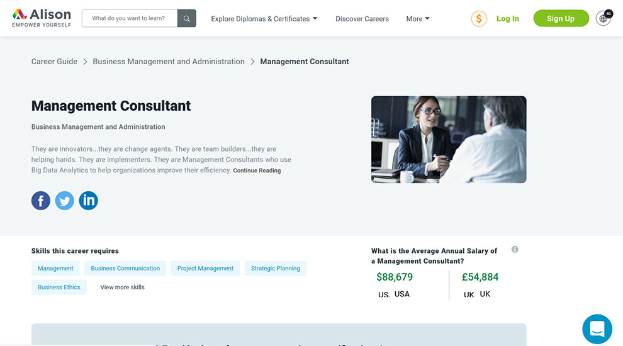Open the globe language selector
This screenshot has width=623, height=346.
[x=603, y=18]
